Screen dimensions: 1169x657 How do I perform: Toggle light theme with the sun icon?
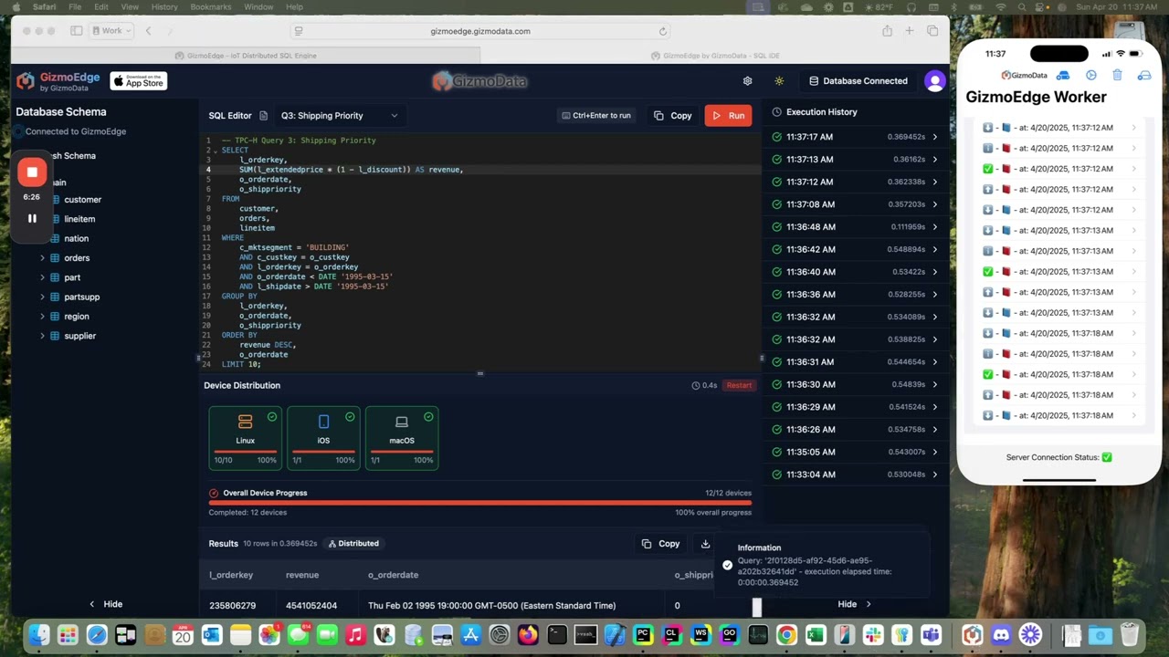779,81
